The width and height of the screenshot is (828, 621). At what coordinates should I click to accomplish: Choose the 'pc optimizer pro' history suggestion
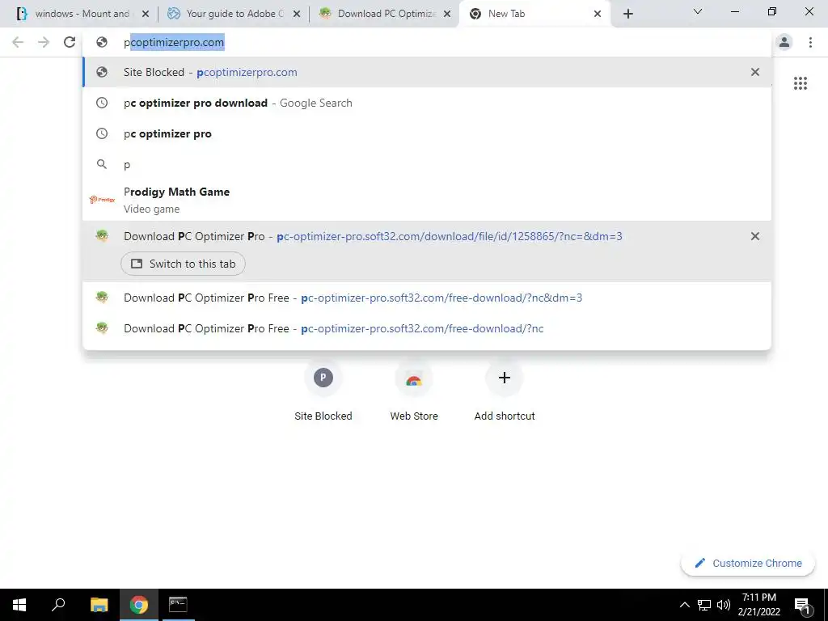427,133
